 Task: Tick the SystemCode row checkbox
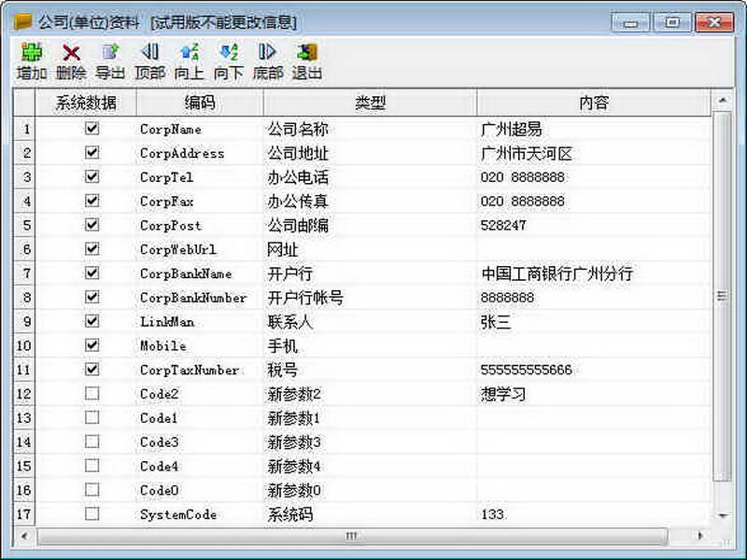(92, 513)
